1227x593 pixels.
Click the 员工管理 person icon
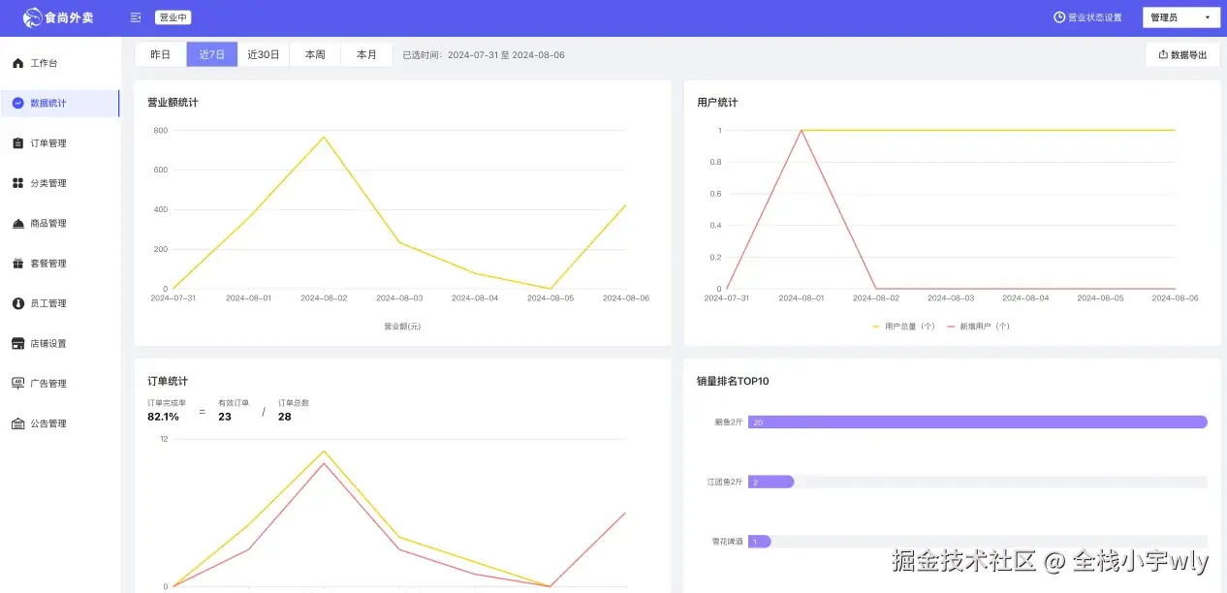click(x=17, y=303)
